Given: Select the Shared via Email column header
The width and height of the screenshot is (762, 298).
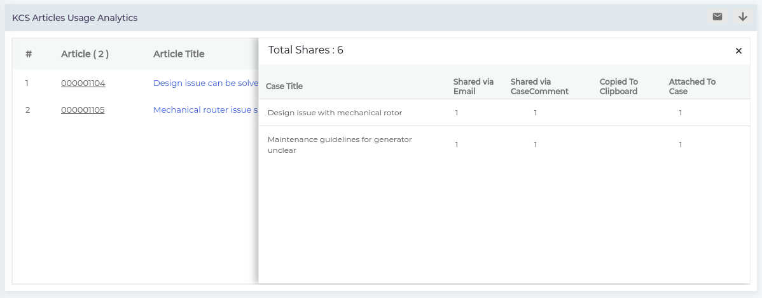Looking at the screenshot, I should pyautogui.click(x=473, y=86).
